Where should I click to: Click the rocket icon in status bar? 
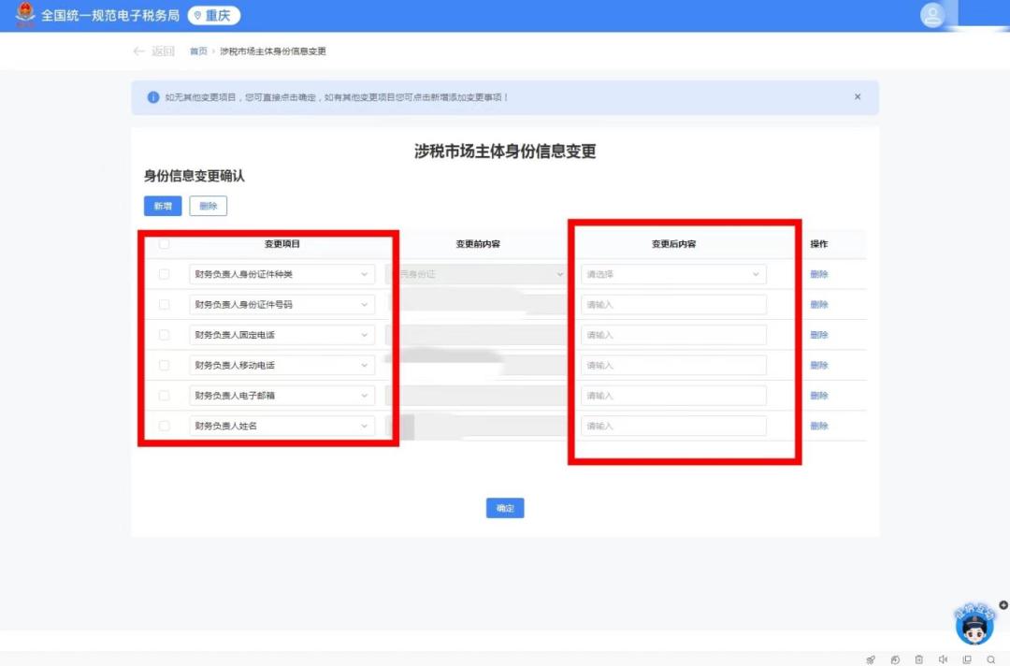tap(871, 659)
